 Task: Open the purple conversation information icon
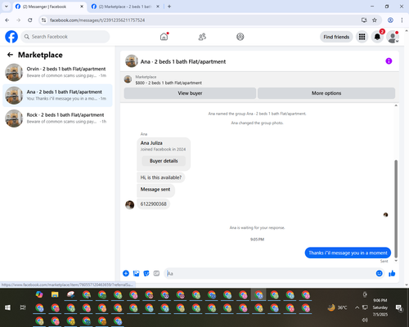point(389,61)
